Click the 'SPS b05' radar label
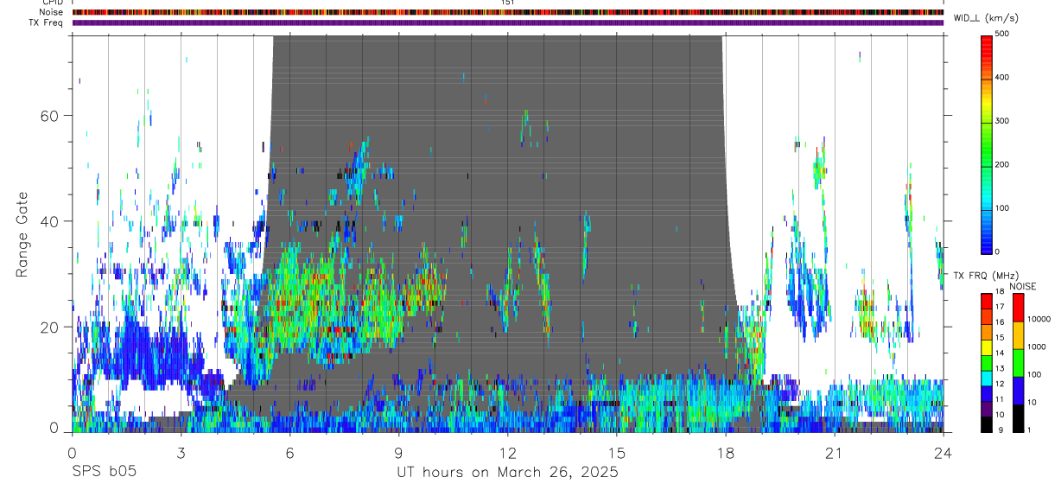The image size is (1061, 490). click(104, 473)
